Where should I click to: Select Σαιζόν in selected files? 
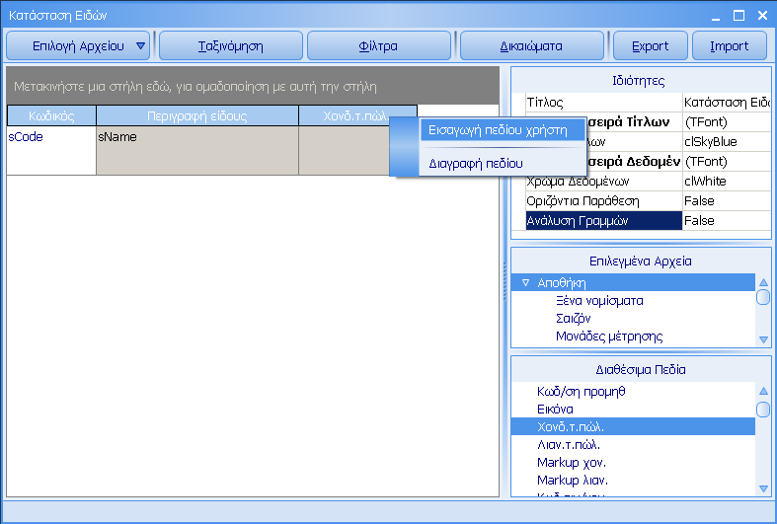574,319
